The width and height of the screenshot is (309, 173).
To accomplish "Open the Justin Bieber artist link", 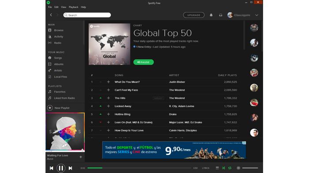I will coord(177,82).
